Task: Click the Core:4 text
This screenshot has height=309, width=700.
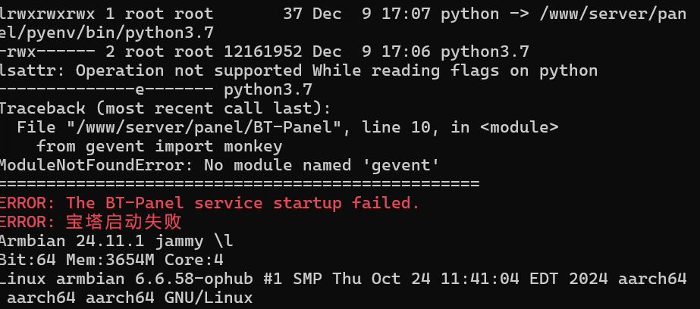Action: 193,260
